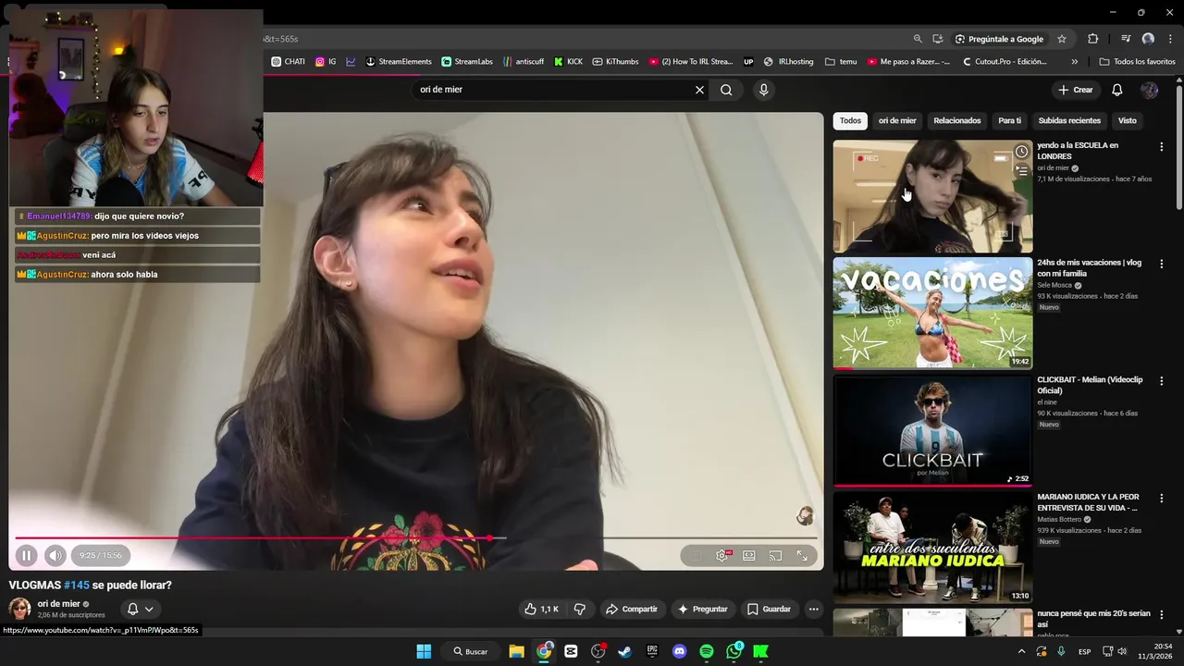Screen dimensions: 1184x666
Task: Open the StreamElements bookmark
Action: click(399, 62)
